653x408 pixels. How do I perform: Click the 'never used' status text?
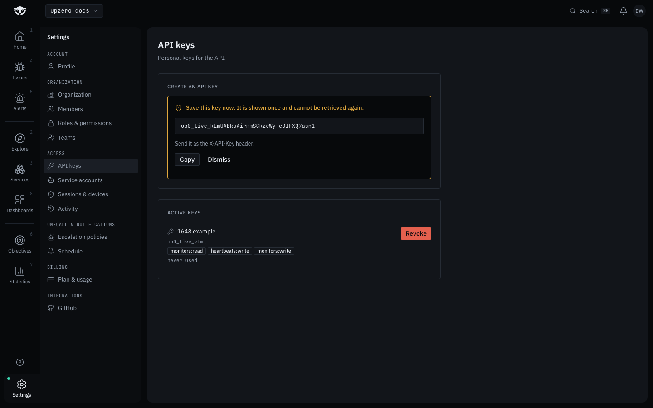coord(182,261)
